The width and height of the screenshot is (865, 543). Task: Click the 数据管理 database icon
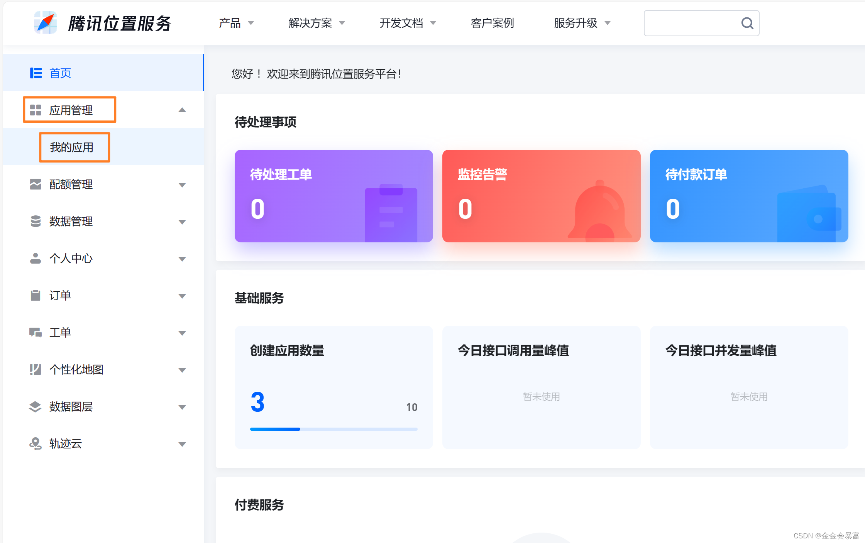[x=36, y=221]
